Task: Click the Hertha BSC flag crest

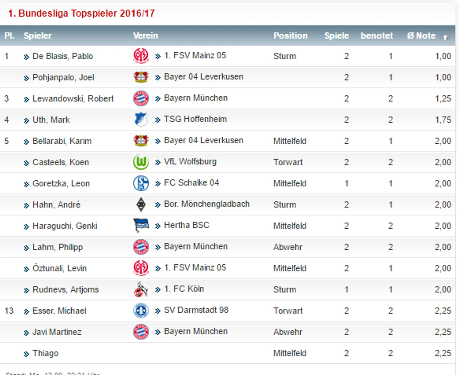Action: [141, 226]
